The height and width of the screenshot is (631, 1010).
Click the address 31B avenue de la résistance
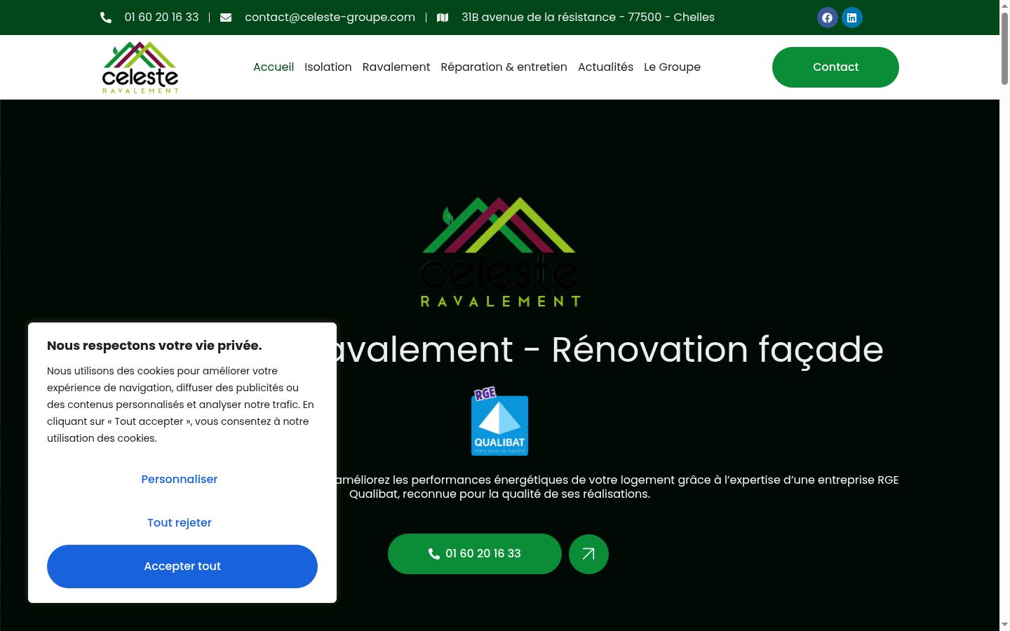[x=588, y=18]
